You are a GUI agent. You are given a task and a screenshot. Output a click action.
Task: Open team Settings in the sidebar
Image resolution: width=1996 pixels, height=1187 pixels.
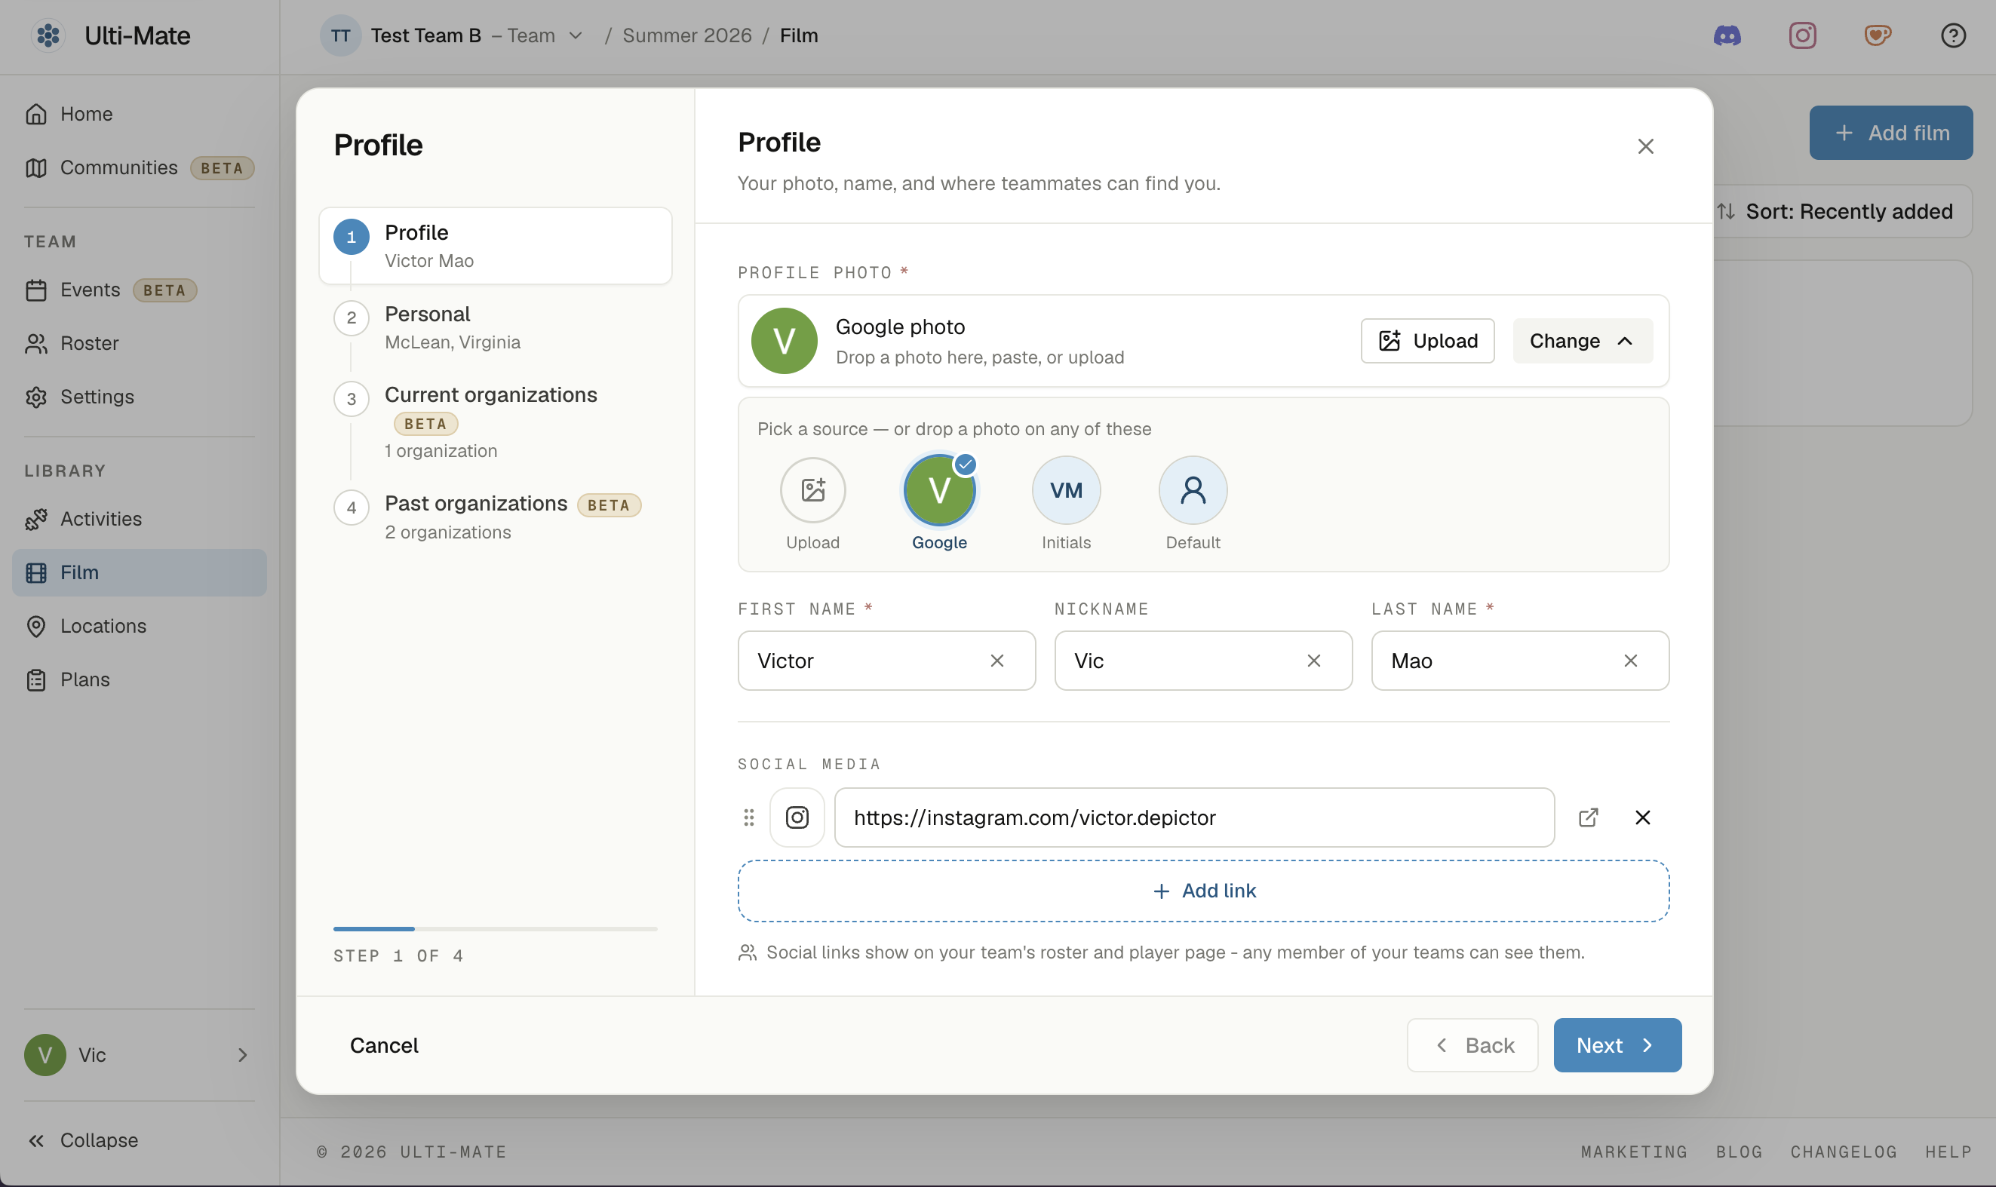pos(140,397)
